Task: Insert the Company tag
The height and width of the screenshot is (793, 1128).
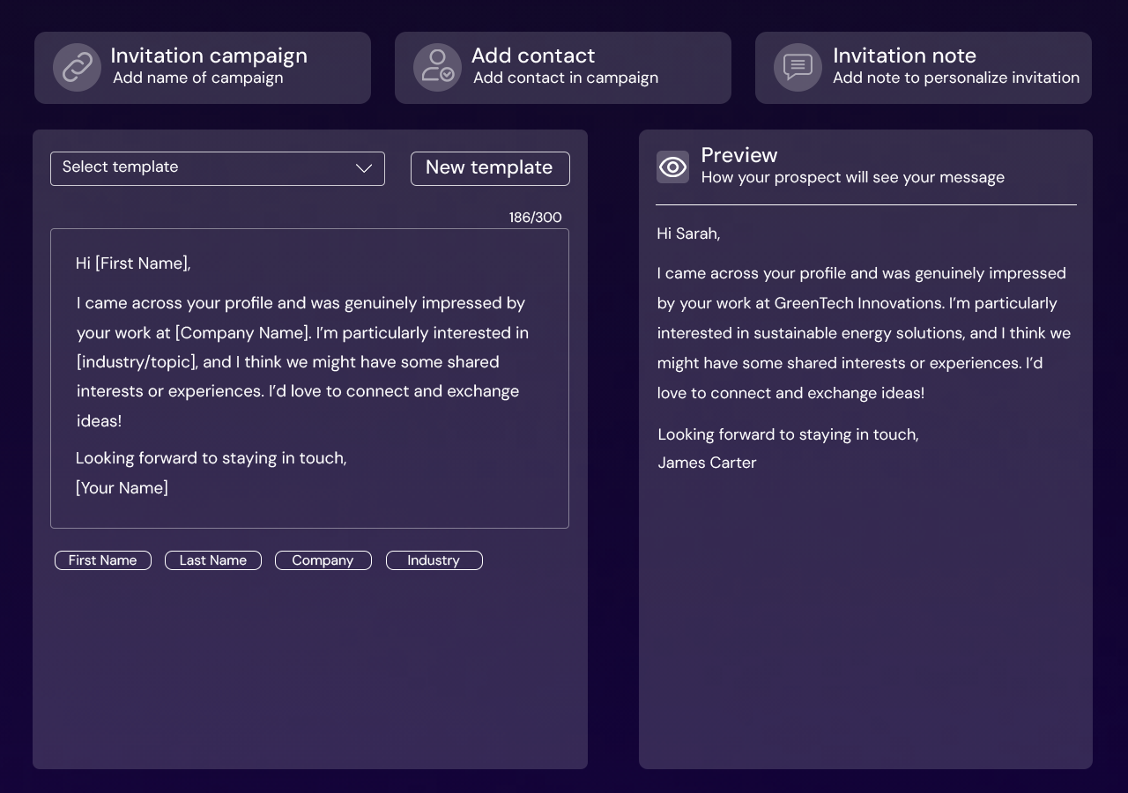Action: 323,560
